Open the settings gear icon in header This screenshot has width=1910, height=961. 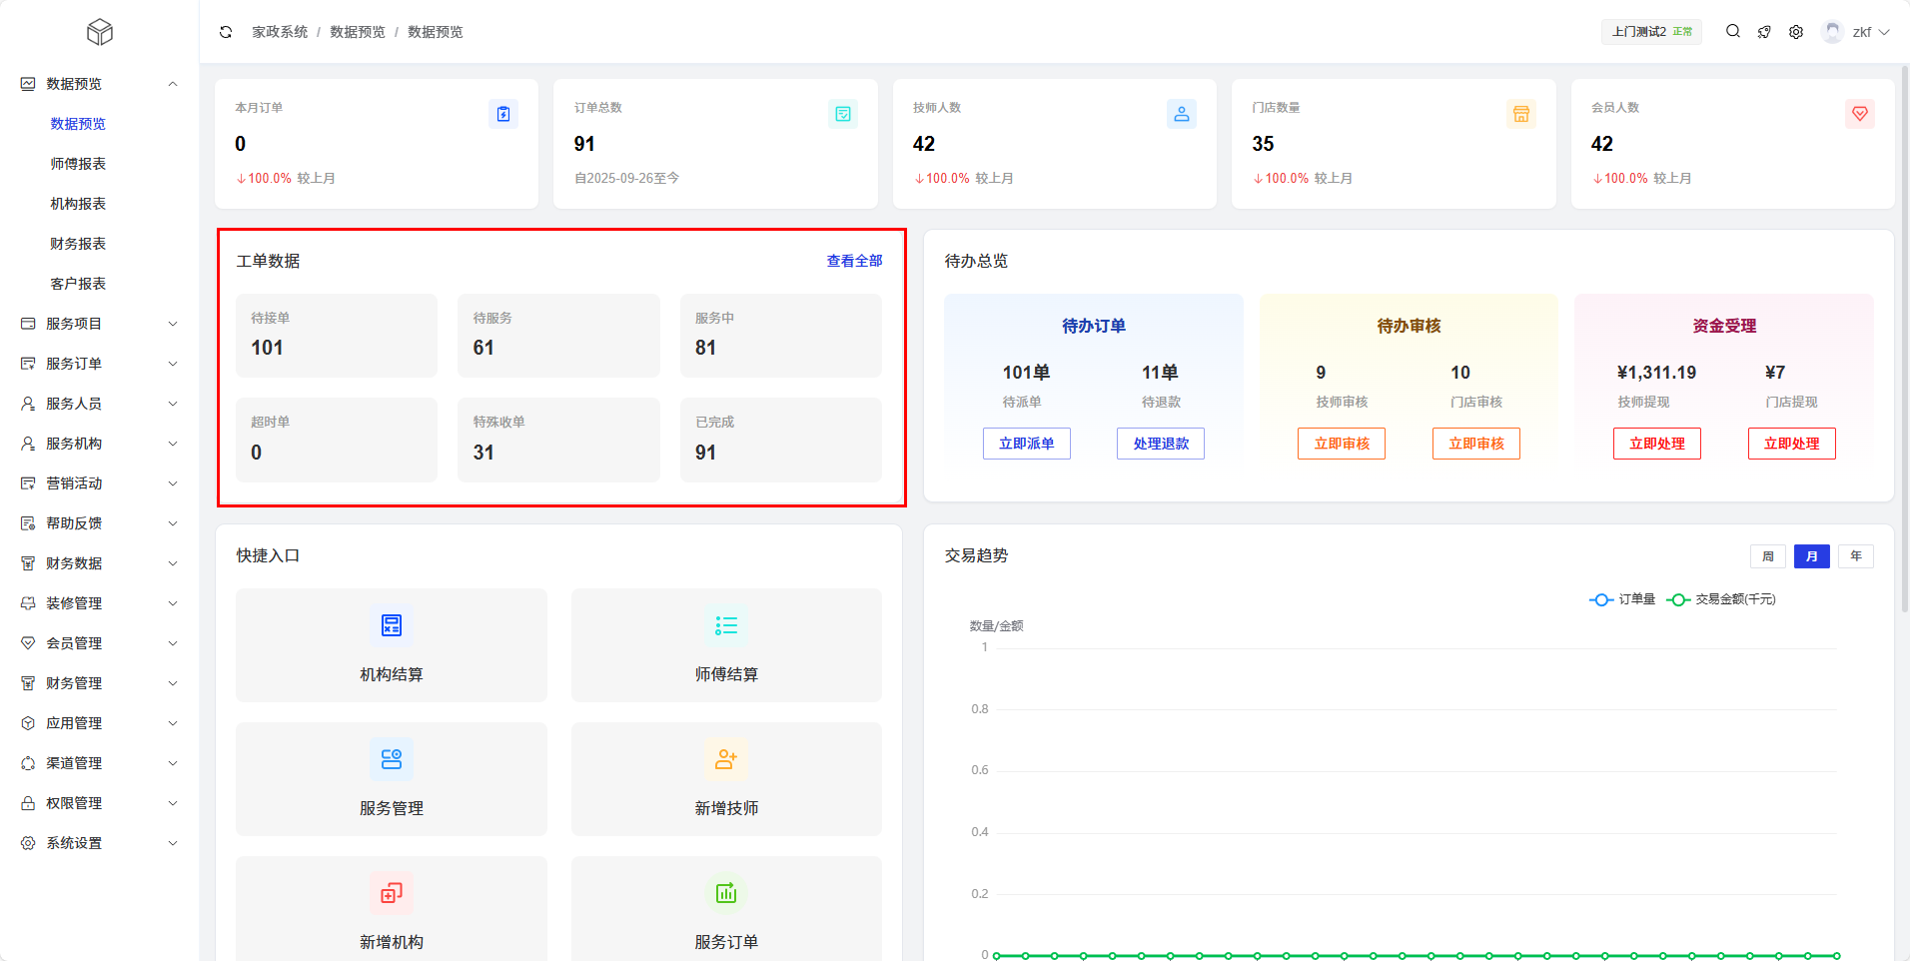(1796, 32)
